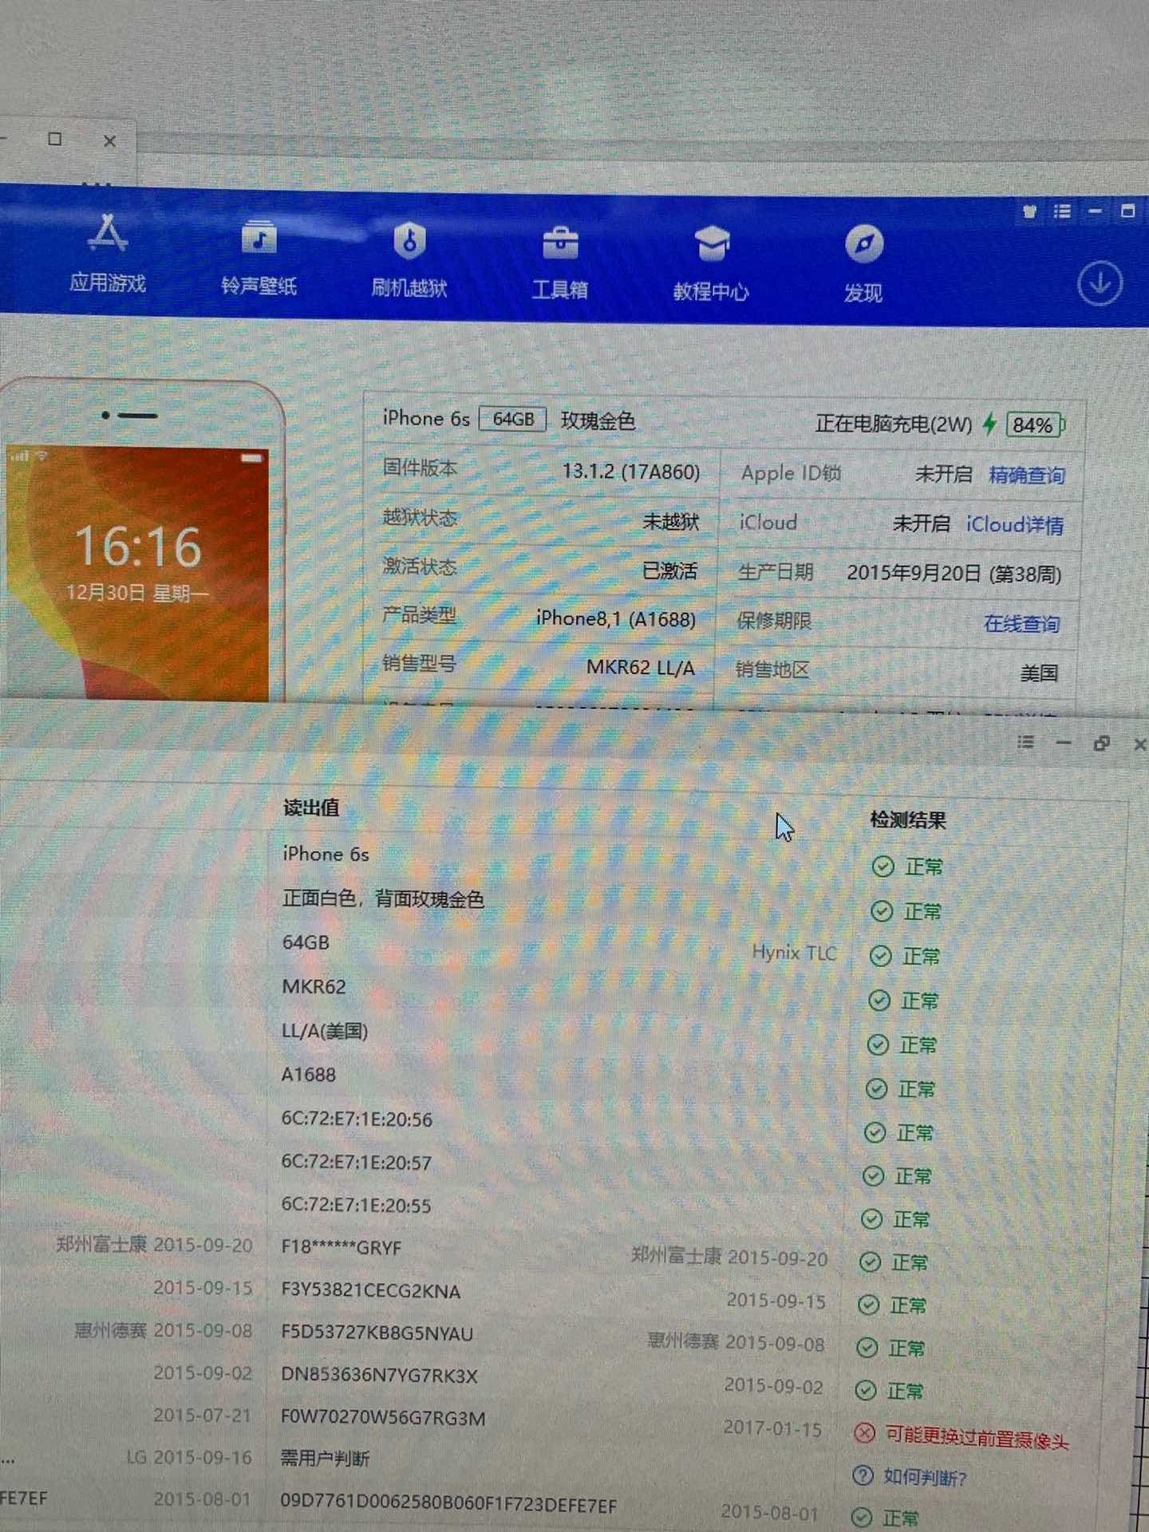The height and width of the screenshot is (1532, 1149).
Task: Select the 正面白色，背面玫瑰金色 row value
Action: [x=383, y=898]
